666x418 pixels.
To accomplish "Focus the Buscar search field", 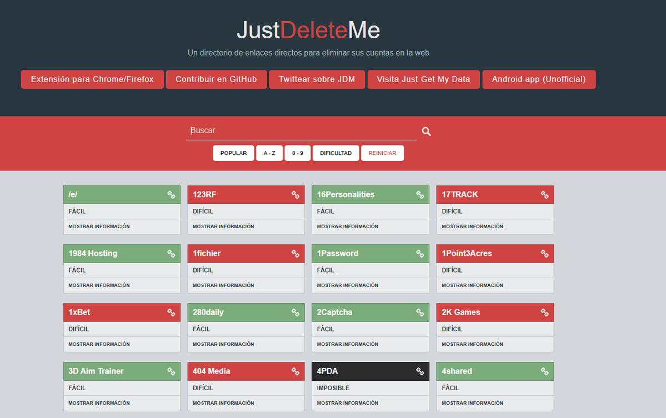I will pos(301,130).
